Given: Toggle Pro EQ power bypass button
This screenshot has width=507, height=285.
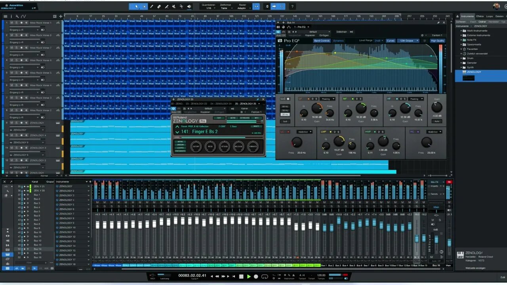Looking at the screenshot, I should point(278,32).
